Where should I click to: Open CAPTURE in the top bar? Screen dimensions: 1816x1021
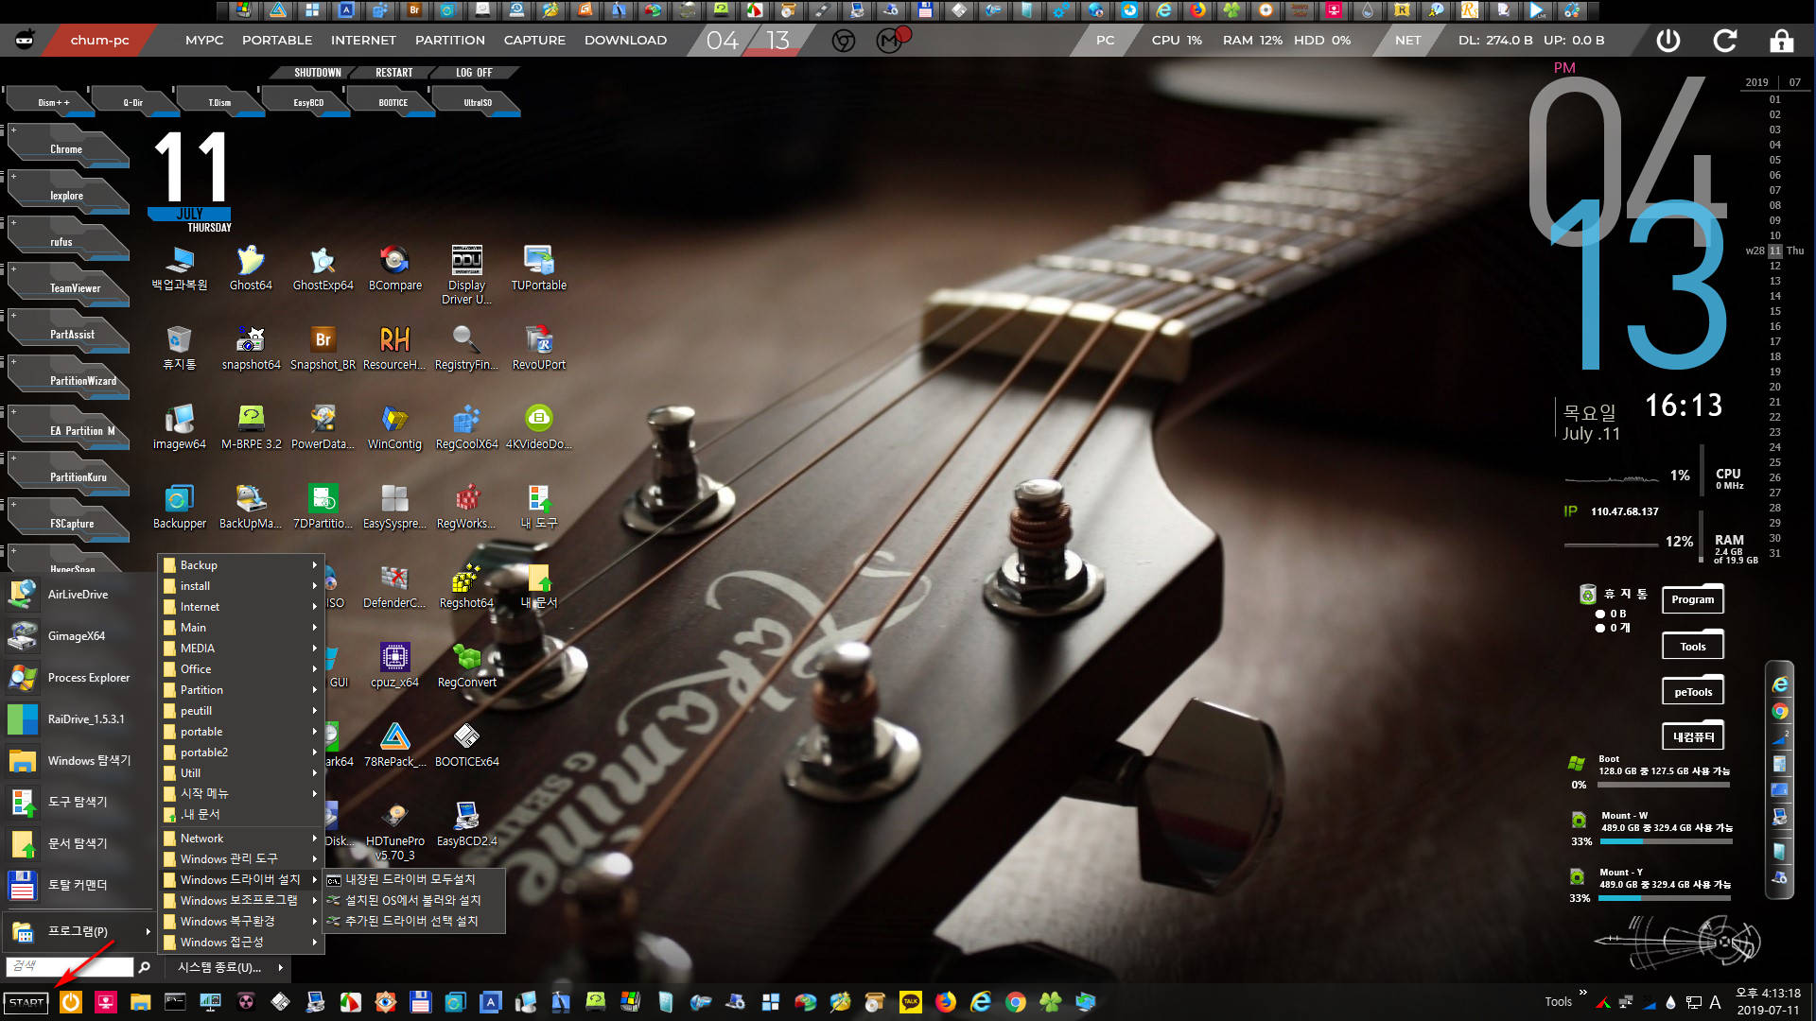click(x=534, y=41)
